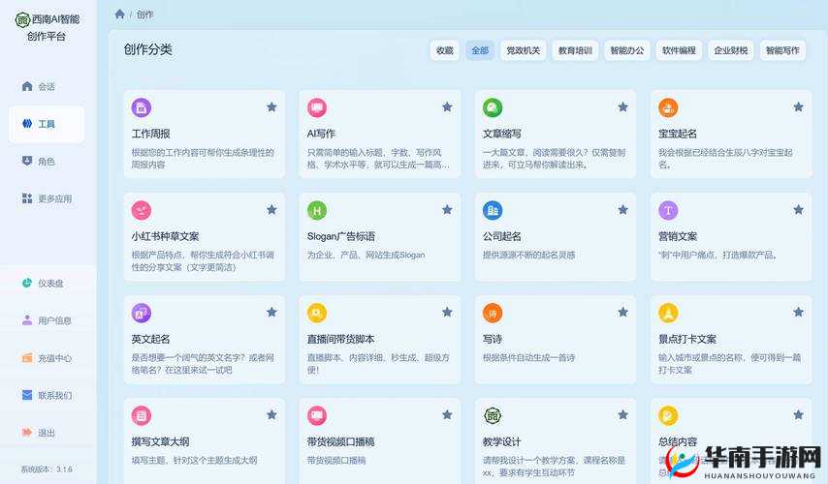Click the 总结内容 yellow icon
The image size is (828, 484).
(668, 415)
